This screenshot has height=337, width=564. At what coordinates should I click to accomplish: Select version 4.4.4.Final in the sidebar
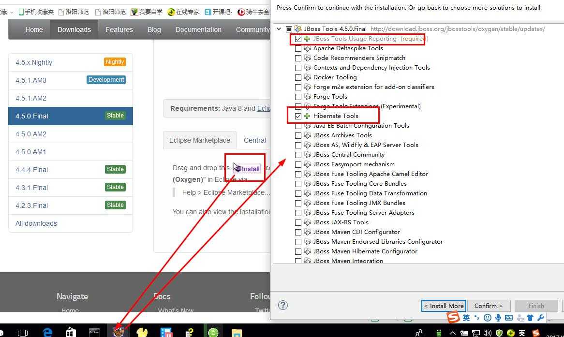pyautogui.click(x=71, y=170)
